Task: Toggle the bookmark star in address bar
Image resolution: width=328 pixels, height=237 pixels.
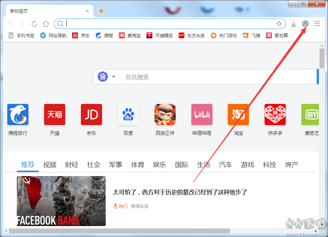Action: [x=280, y=23]
